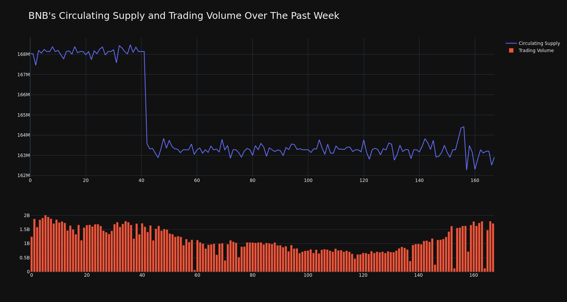
Task: Select the 166M y-axis label
Action: 23,95
